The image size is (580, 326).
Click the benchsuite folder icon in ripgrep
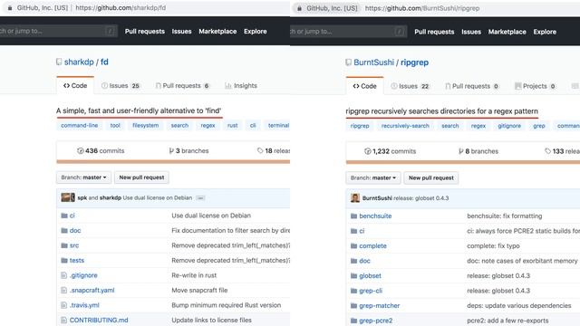354,216
